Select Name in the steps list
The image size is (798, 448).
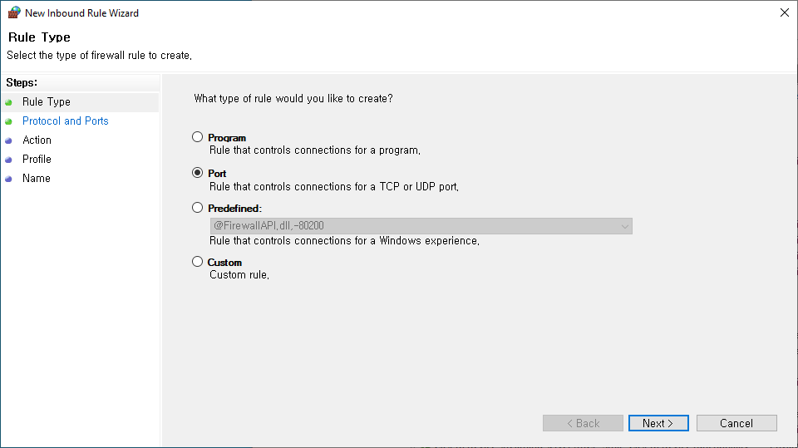click(37, 179)
